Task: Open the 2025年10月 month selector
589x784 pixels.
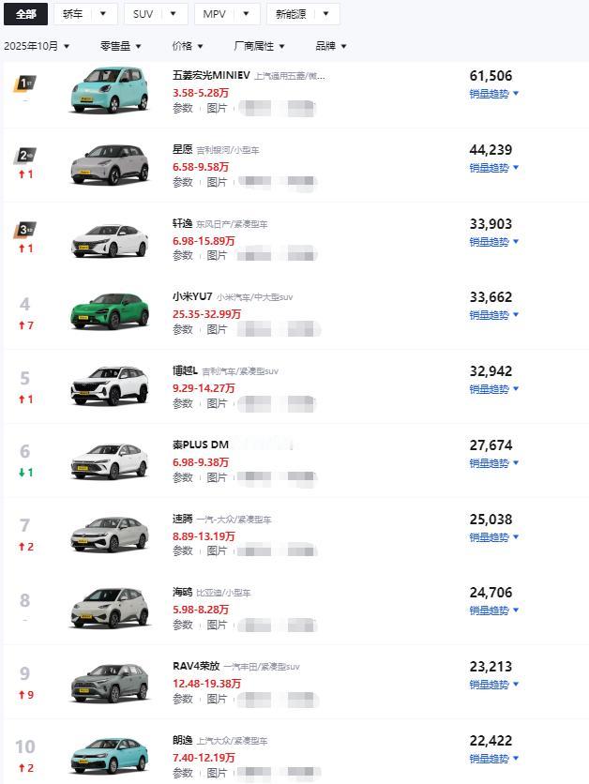Action: pos(36,45)
